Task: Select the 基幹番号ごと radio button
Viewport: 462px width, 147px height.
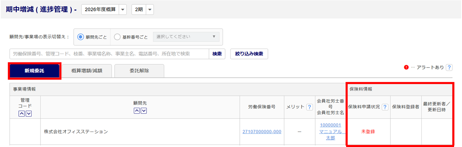Action: (117, 37)
